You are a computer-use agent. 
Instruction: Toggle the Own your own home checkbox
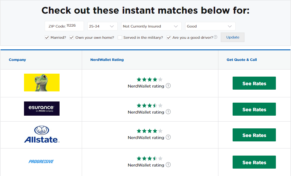click(71, 37)
